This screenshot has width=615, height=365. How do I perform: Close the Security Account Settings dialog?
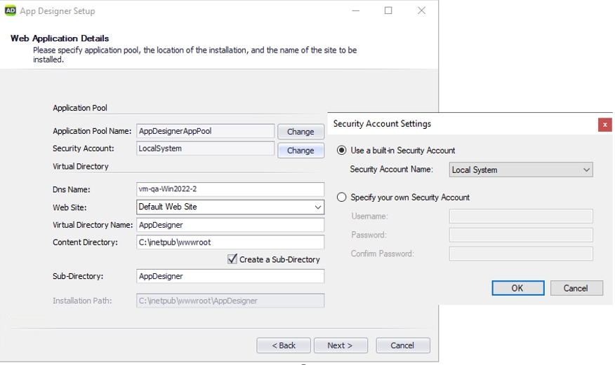(604, 125)
